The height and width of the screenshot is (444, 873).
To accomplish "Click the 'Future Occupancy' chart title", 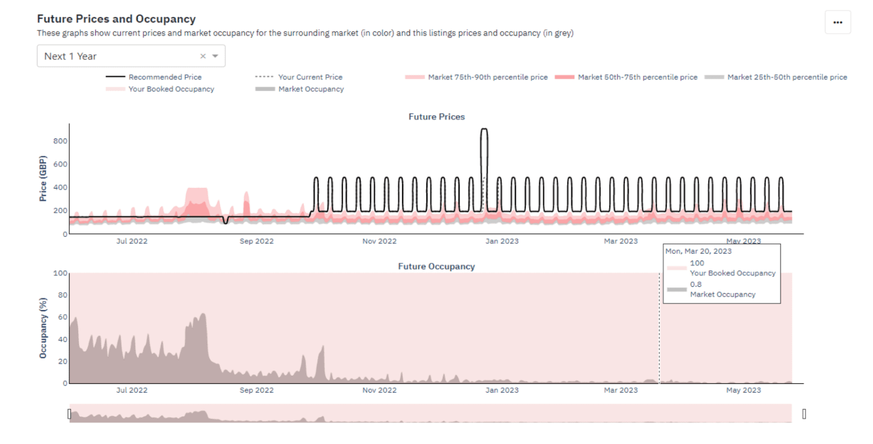I will click(436, 267).
